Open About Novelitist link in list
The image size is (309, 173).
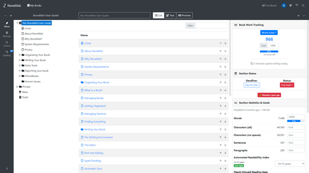click(94, 51)
